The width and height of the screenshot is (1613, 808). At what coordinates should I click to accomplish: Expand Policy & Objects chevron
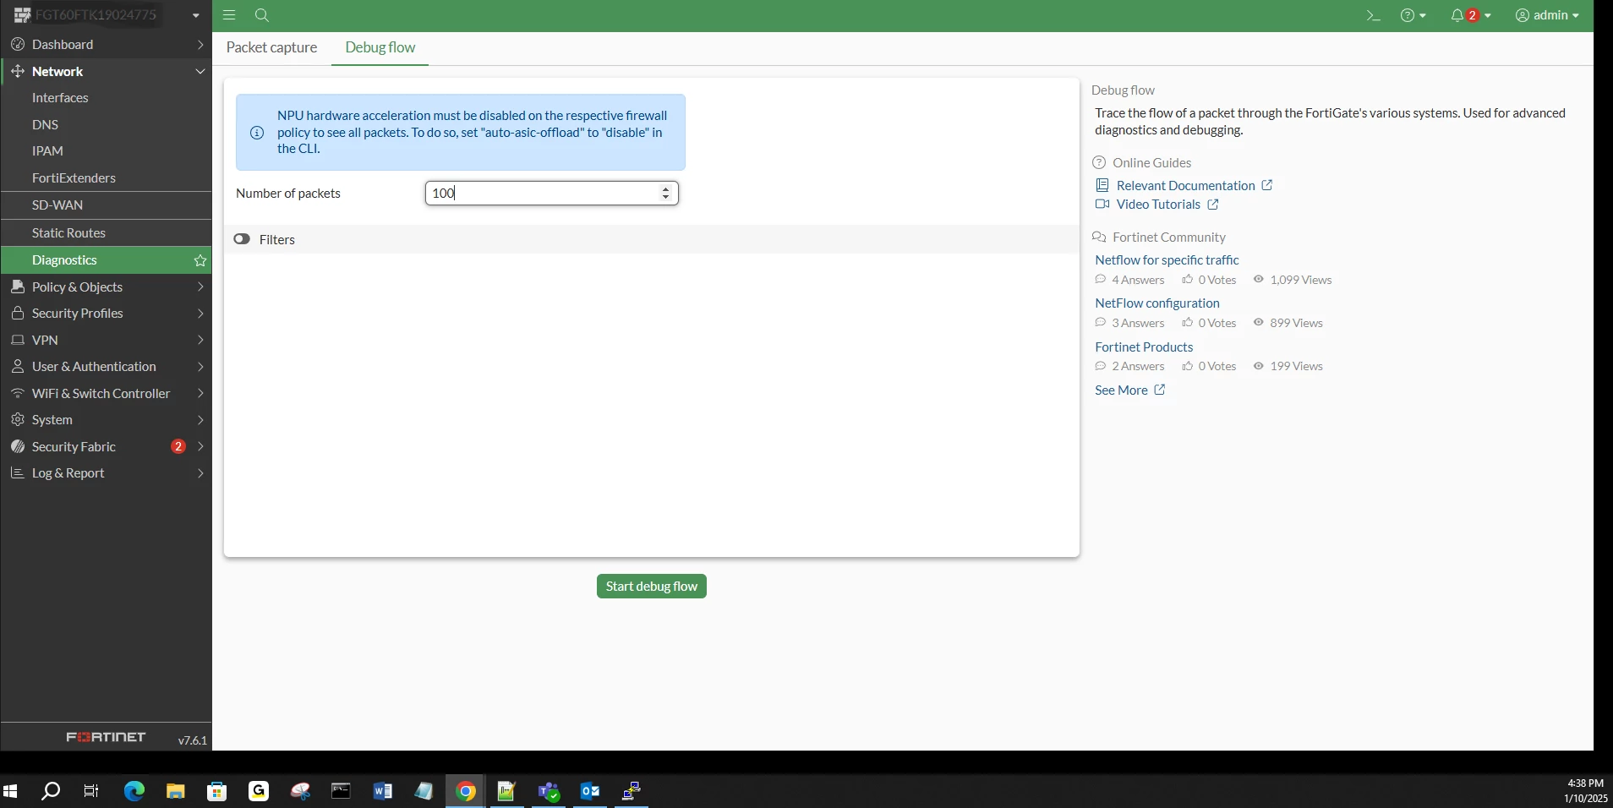(200, 287)
